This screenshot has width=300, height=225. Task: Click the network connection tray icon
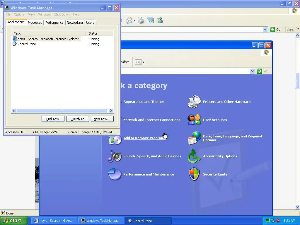tap(273, 221)
